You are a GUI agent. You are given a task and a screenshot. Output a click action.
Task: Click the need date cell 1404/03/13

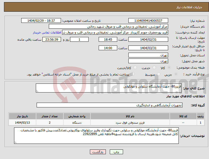[22, 123]
